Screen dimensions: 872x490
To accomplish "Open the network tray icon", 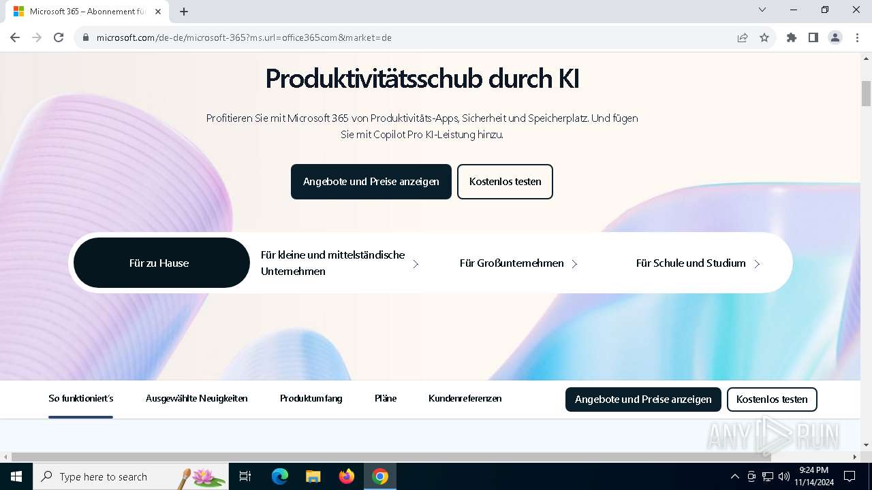I will [x=768, y=476].
